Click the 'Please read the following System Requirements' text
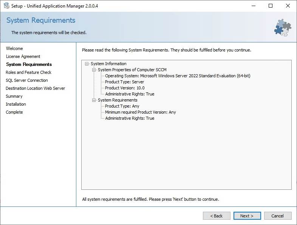The height and width of the screenshot is (225, 297). pyautogui.click(x=167, y=50)
